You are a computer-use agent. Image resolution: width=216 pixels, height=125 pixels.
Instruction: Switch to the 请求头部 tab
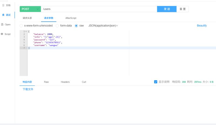click(x=27, y=18)
